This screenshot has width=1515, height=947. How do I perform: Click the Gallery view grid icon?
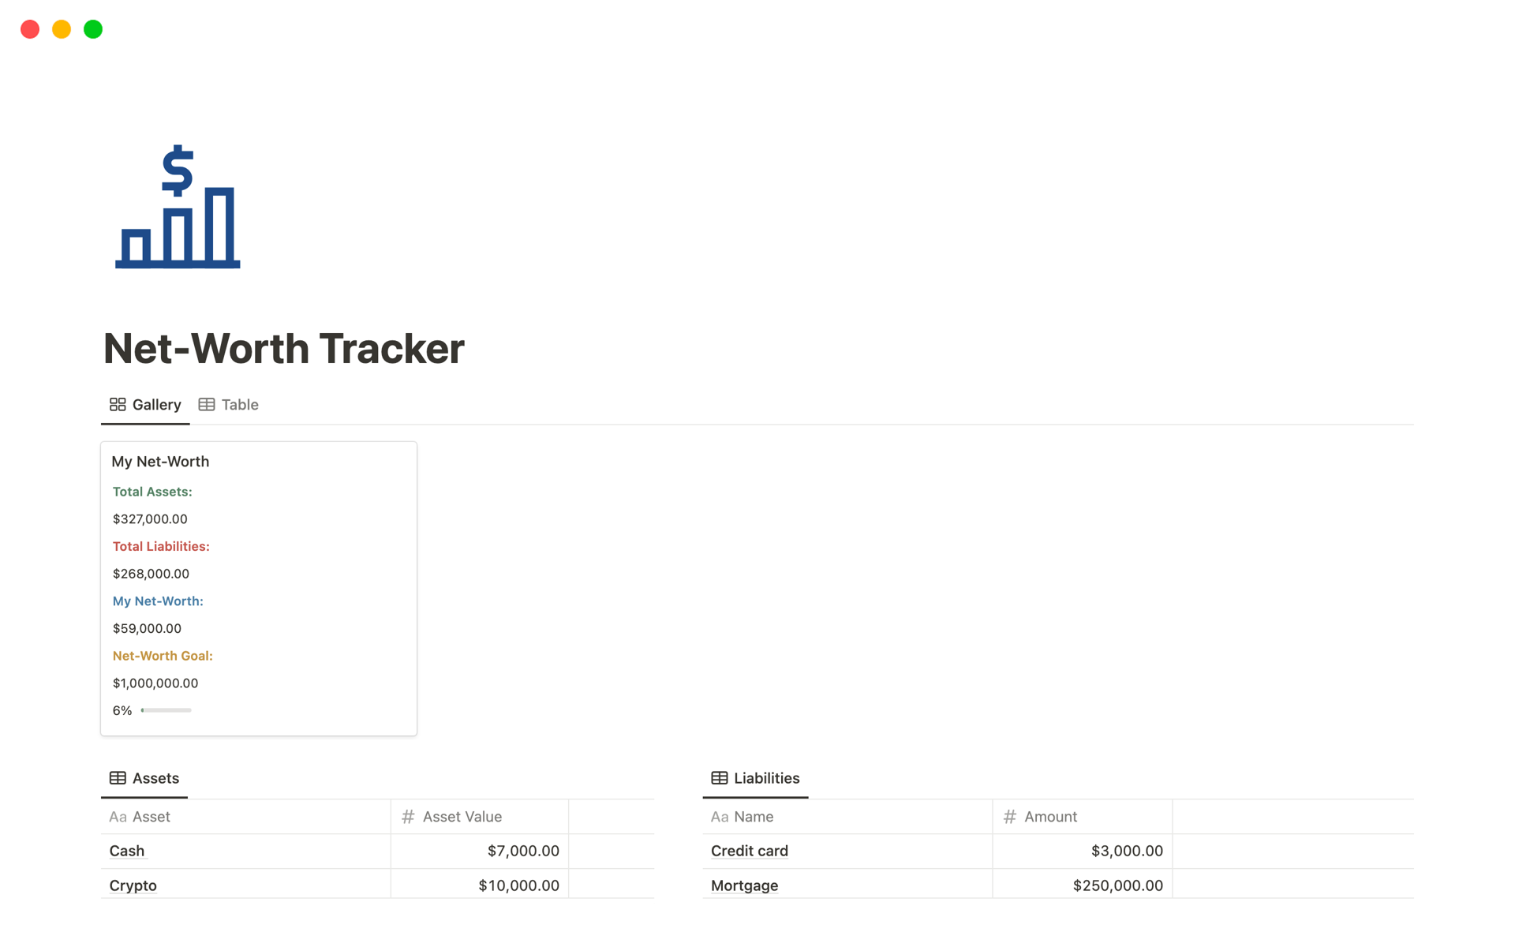pos(118,405)
